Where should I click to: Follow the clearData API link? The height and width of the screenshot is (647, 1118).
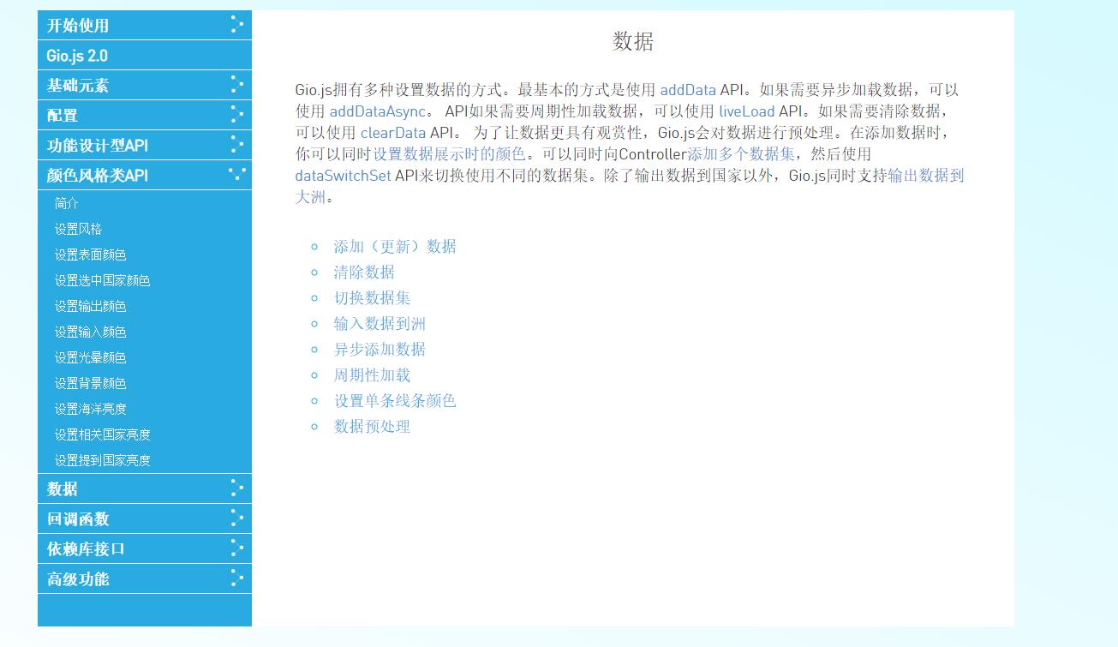(x=393, y=132)
